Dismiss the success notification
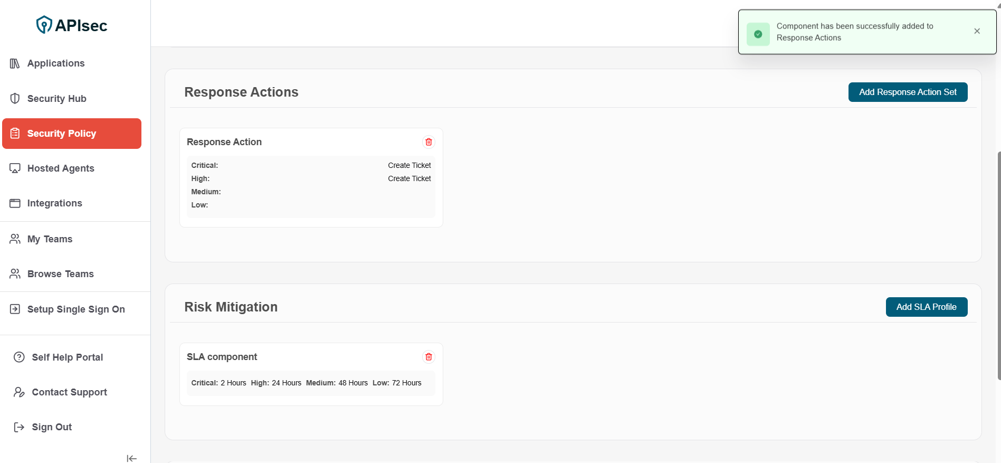 pos(977,31)
